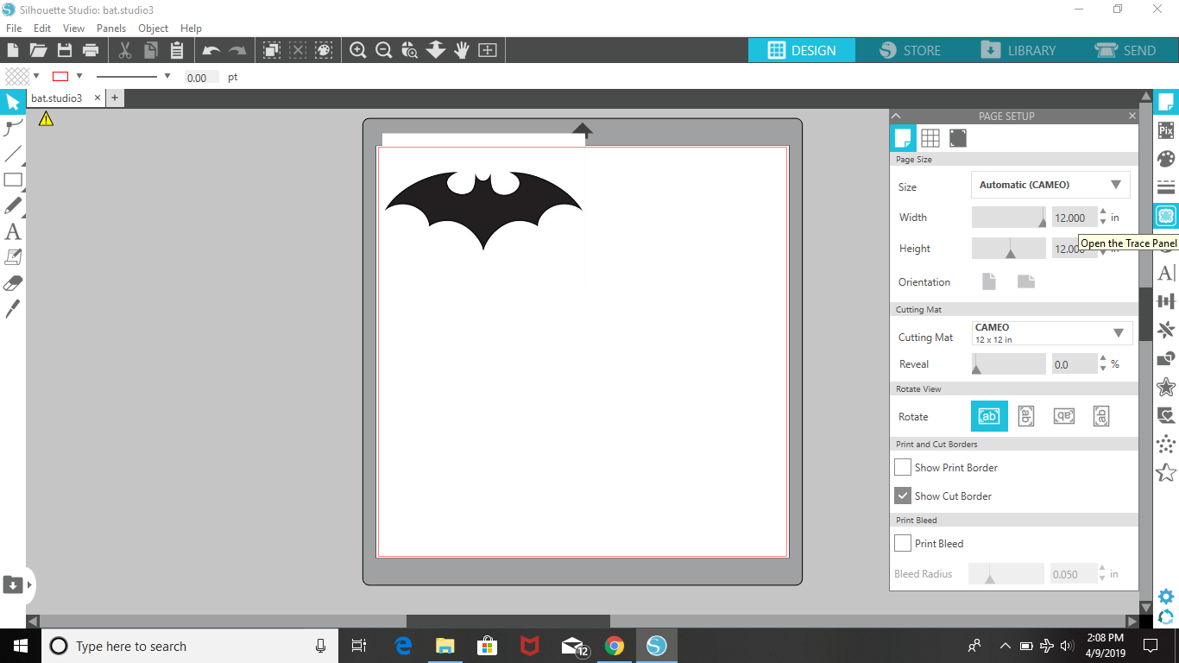Switch to the LIBRARY tab
This screenshot has width=1179, height=663.
click(x=1018, y=50)
